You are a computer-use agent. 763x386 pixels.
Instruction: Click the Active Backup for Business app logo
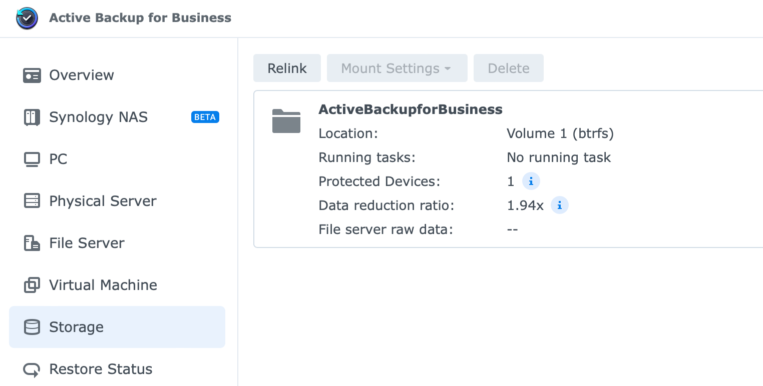pyautogui.click(x=27, y=18)
